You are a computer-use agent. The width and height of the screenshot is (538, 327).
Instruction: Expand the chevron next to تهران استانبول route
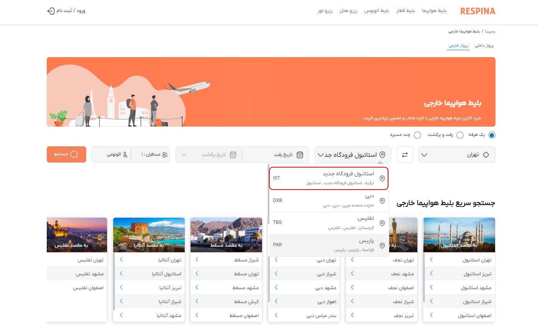click(431, 259)
